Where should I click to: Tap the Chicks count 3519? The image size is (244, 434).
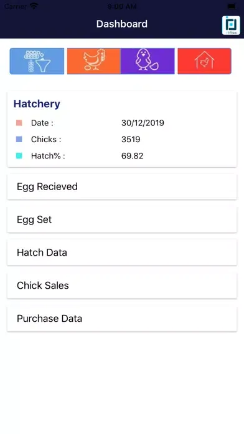point(131,139)
